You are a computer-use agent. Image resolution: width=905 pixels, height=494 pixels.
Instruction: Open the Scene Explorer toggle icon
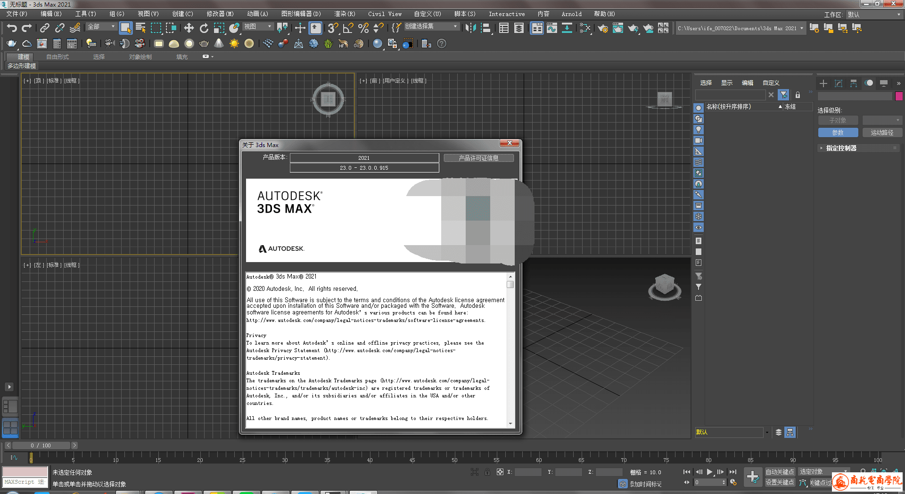[x=504, y=28]
